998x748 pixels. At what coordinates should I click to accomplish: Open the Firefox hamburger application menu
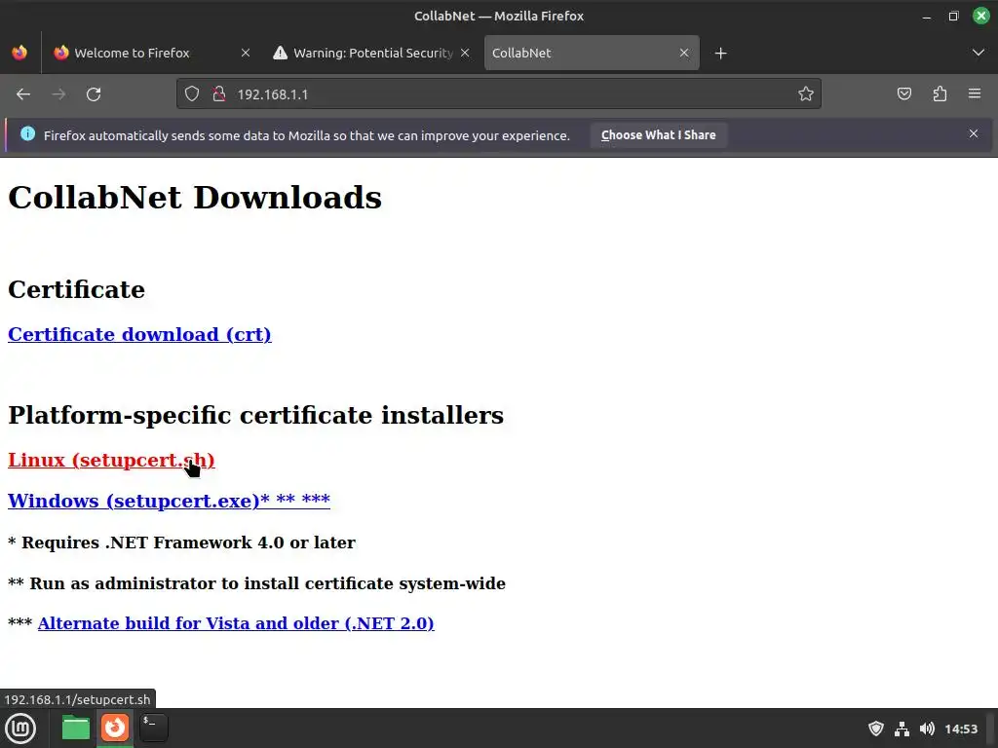pos(975,94)
